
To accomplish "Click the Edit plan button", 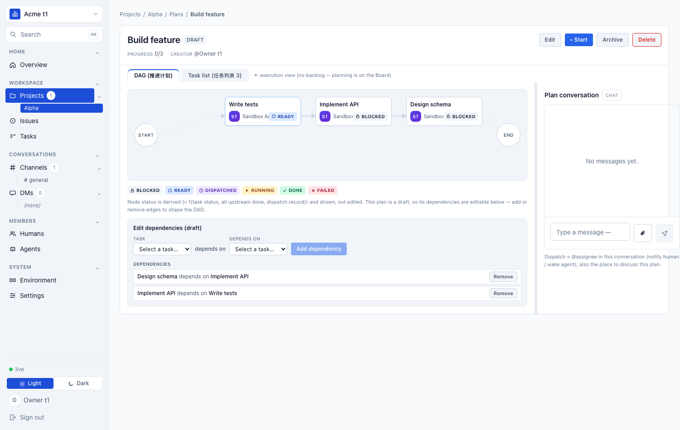I will [550, 40].
